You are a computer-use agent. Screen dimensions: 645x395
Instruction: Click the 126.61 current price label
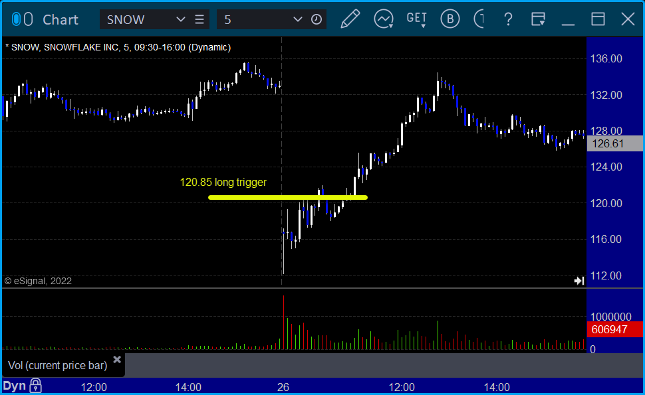point(615,143)
